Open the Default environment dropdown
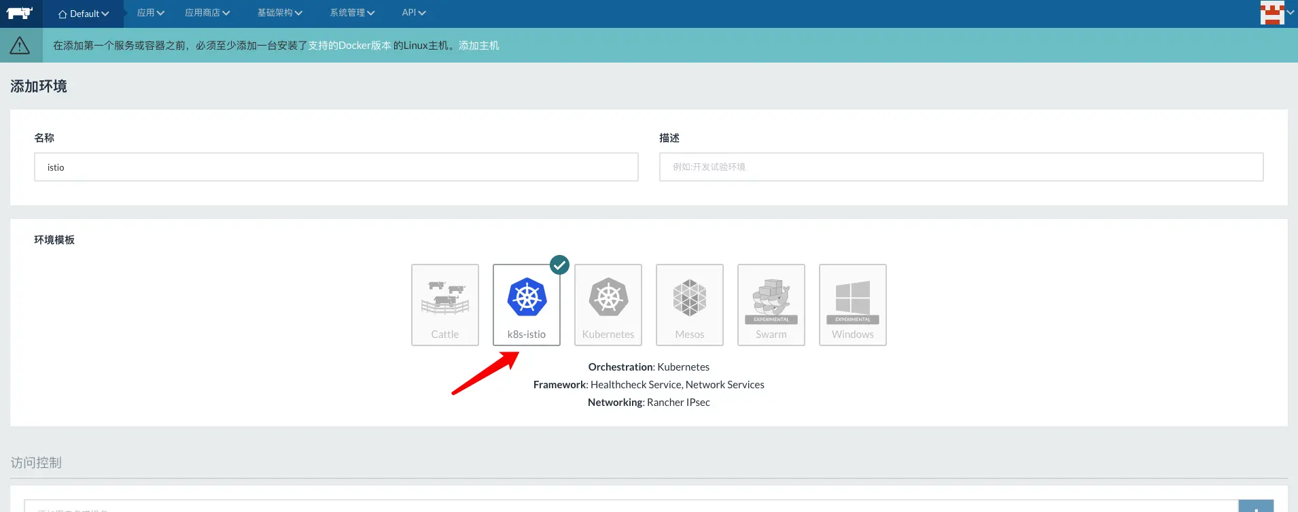 (84, 14)
